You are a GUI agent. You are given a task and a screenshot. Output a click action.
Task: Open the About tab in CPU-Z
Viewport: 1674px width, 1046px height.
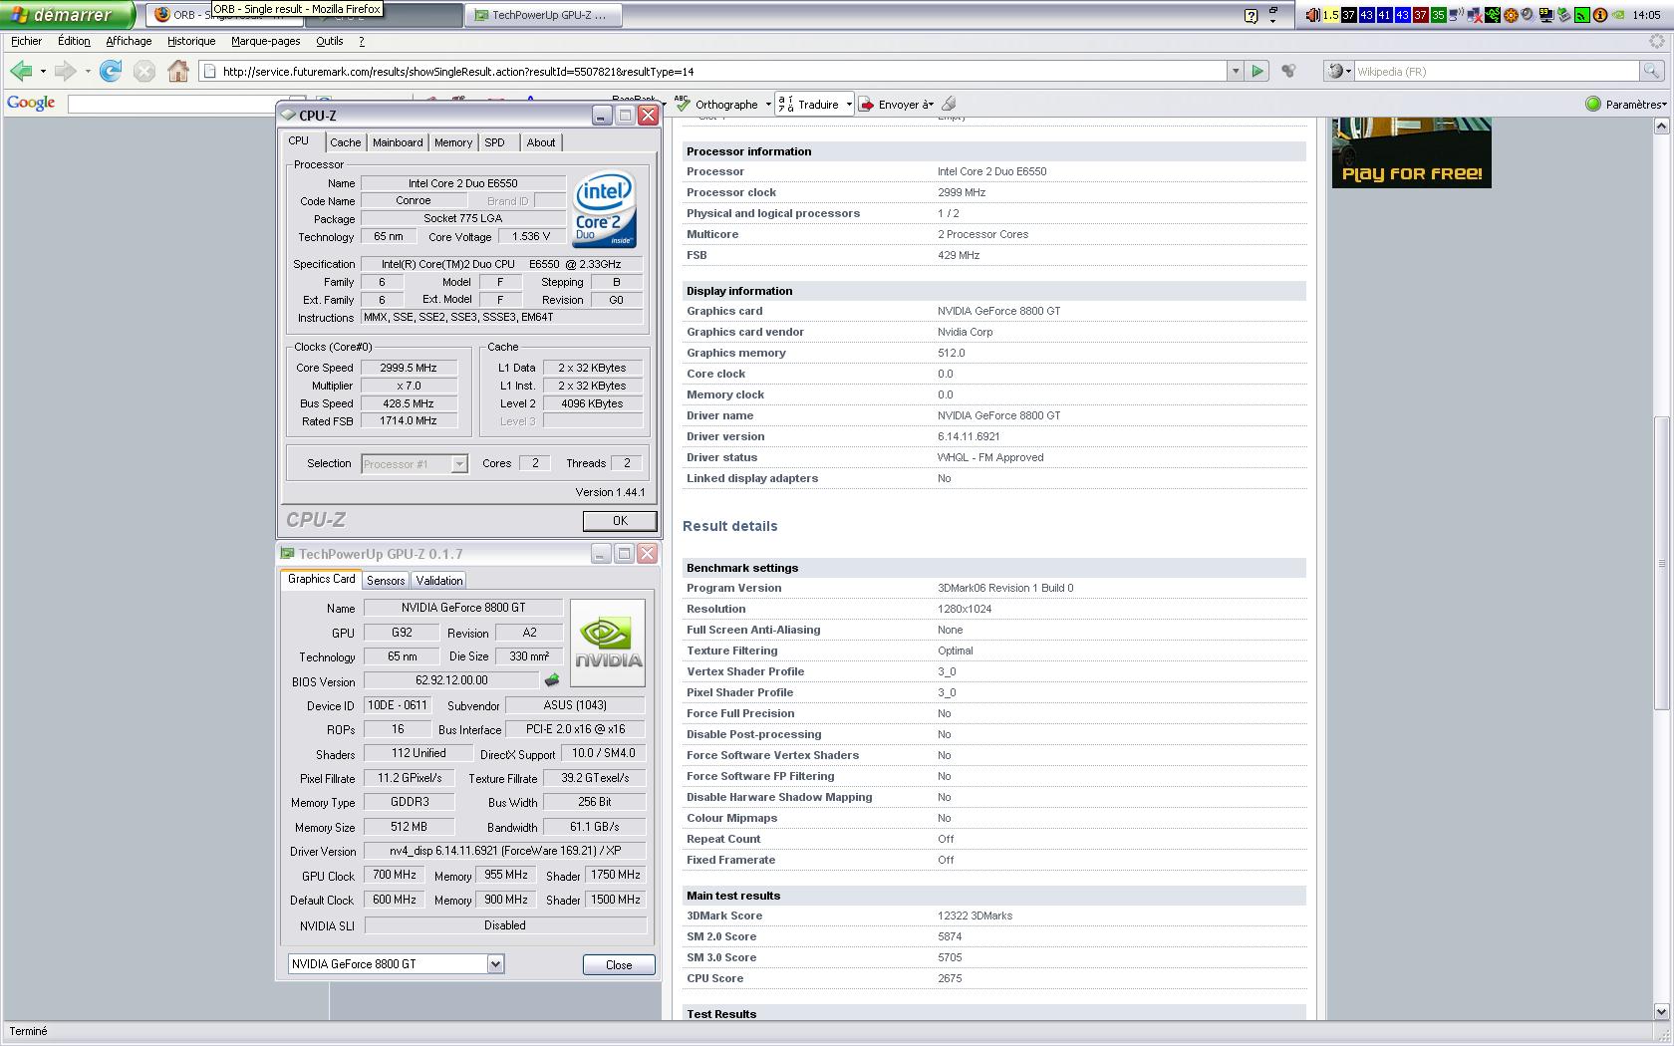pyautogui.click(x=541, y=142)
